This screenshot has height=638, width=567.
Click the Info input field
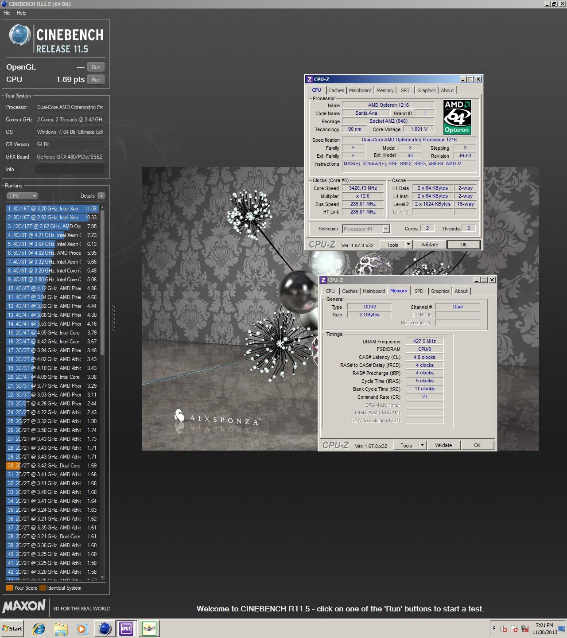[70, 169]
